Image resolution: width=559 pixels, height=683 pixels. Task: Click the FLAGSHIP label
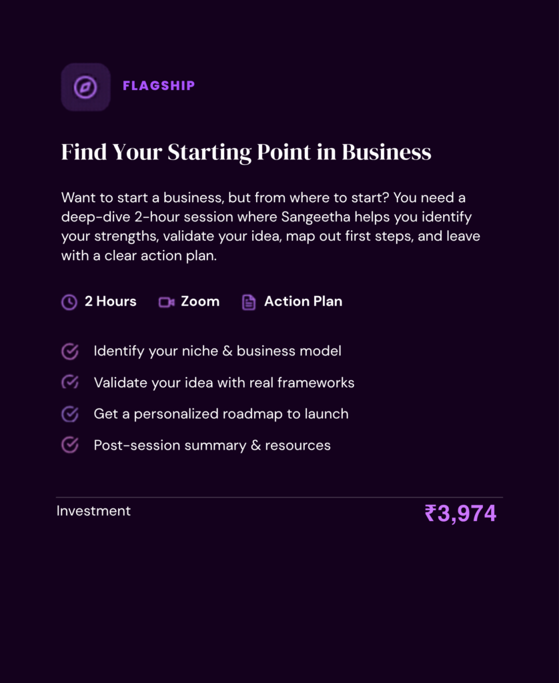pyautogui.click(x=159, y=85)
